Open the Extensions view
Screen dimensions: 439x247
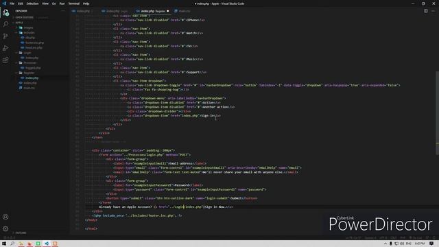(5, 60)
